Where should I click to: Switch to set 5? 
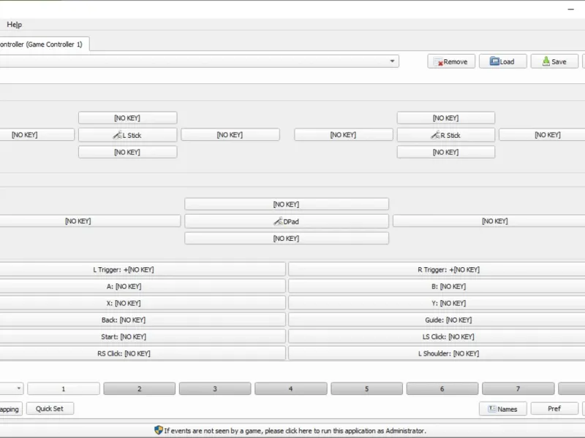click(367, 388)
